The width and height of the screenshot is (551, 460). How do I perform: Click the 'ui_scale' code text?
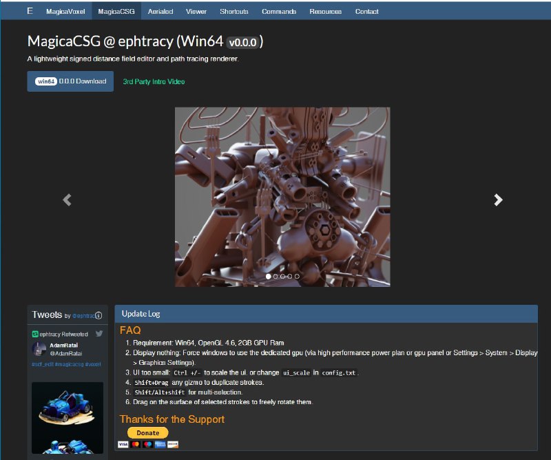pyautogui.click(x=296, y=372)
